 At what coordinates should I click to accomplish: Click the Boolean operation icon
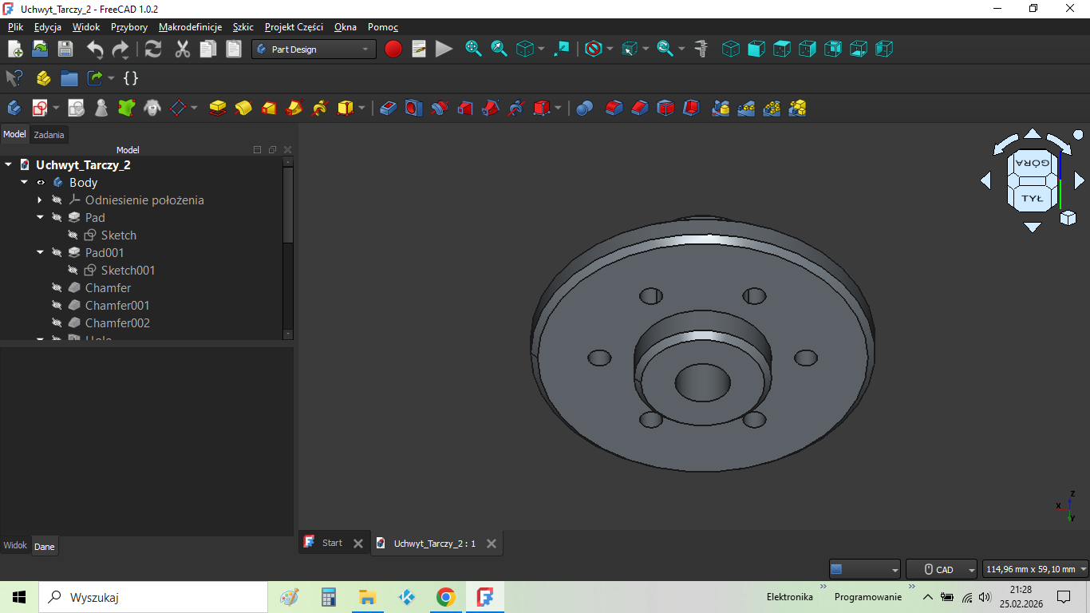pos(584,108)
